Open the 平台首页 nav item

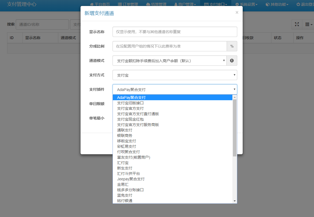tap(100, 4)
